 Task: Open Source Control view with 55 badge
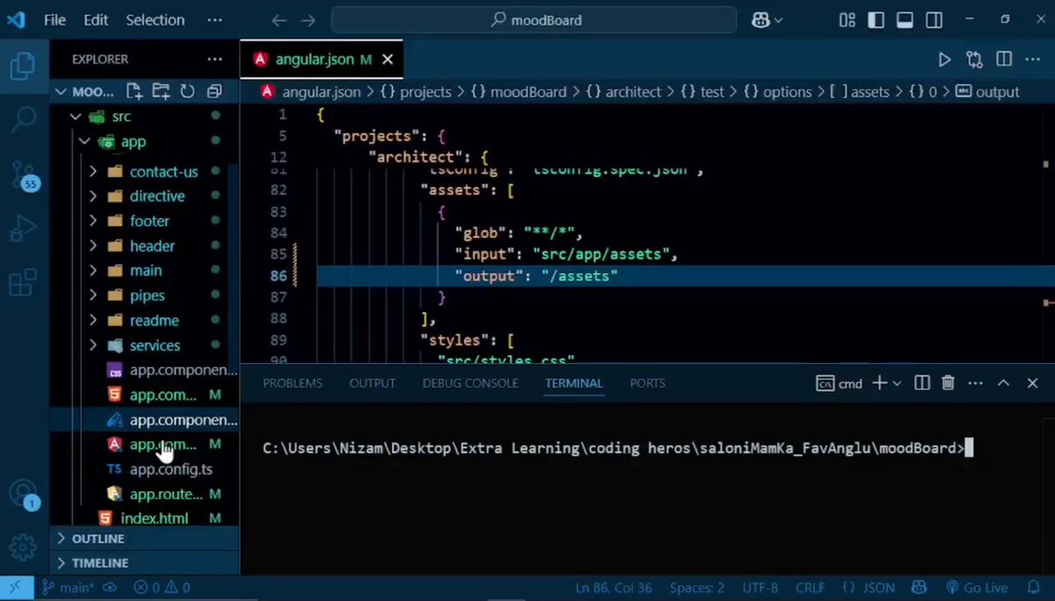tap(24, 175)
